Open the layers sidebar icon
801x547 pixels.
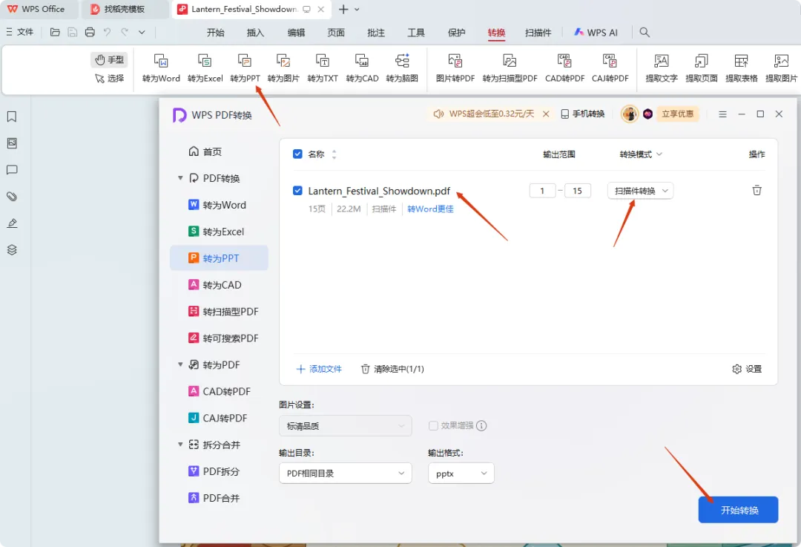click(x=12, y=249)
